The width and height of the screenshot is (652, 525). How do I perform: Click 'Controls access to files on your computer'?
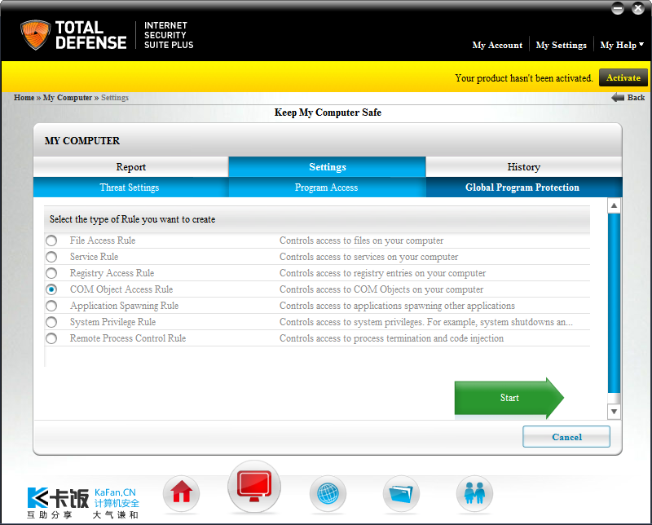pos(361,240)
